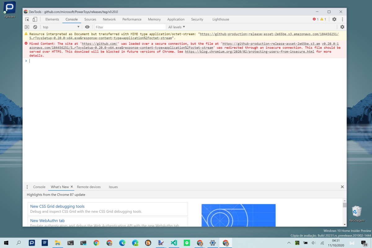The height and width of the screenshot is (248, 372).
Task: Open the Windows Start menu
Action: [x=6, y=243]
